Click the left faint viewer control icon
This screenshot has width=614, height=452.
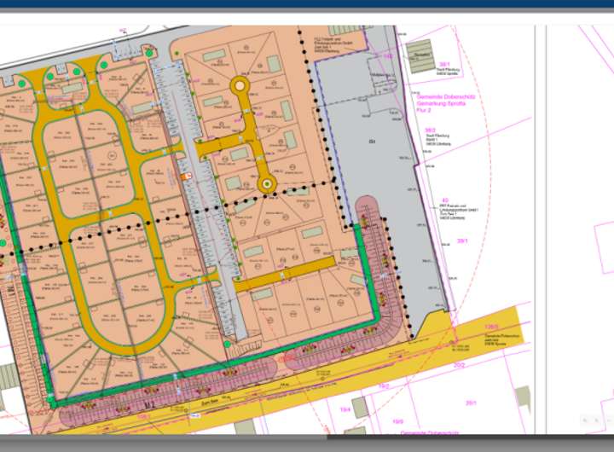click(585, 420)
